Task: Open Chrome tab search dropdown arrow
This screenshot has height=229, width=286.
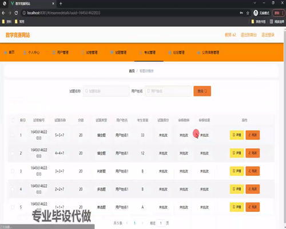Action: pos(255,3)
